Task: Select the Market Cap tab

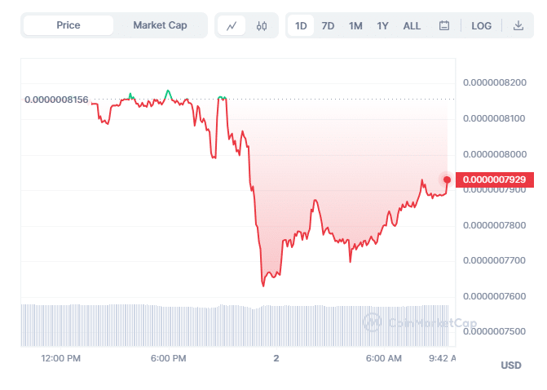Action: [x=160, y=25]
